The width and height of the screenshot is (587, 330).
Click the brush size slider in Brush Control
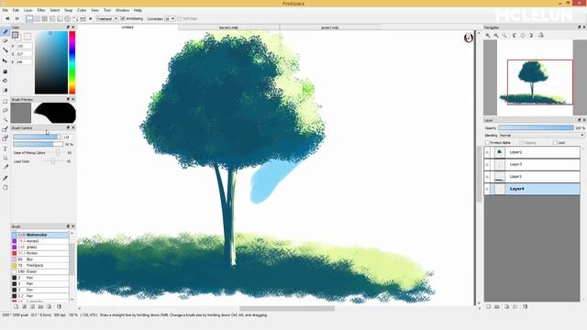pos(37,137)
